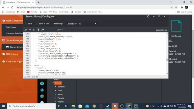Open Steam from the taskbar

(108, 106)
